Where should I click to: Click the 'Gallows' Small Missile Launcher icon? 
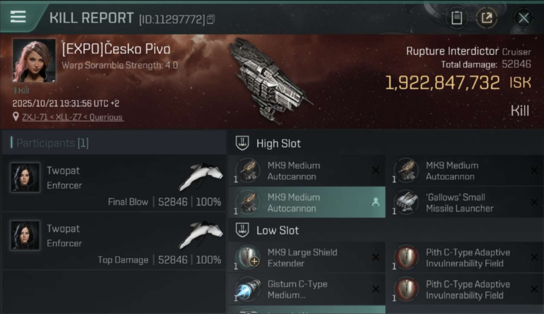[406, 203]
